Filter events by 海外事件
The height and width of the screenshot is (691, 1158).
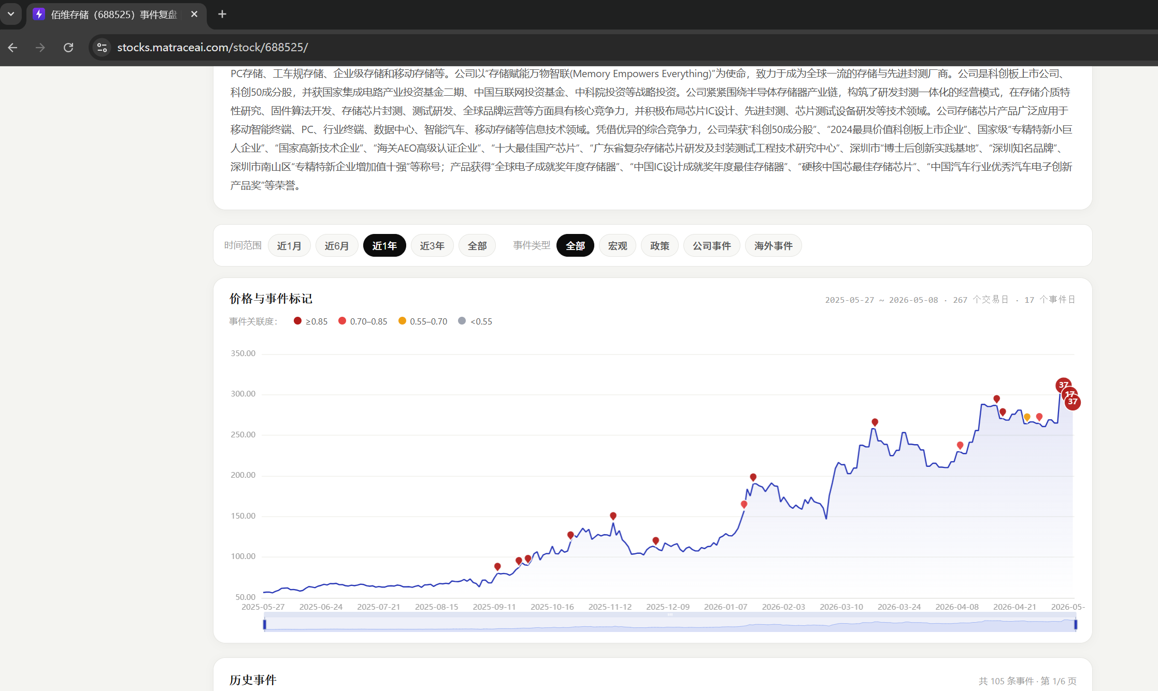(x=774, y=246)
